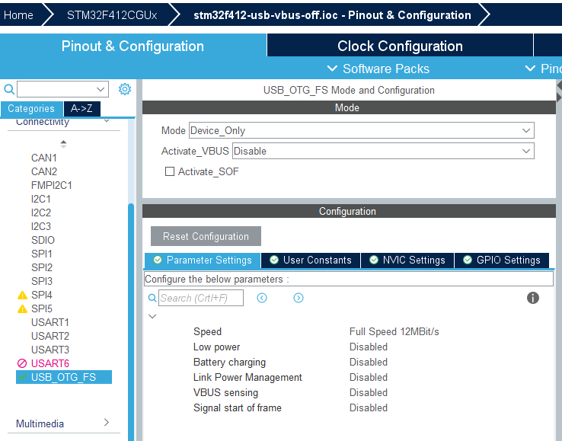Screen dimensions: 562x441
Task: Go to previous parameter search result arrow
Action: point(262,298)
